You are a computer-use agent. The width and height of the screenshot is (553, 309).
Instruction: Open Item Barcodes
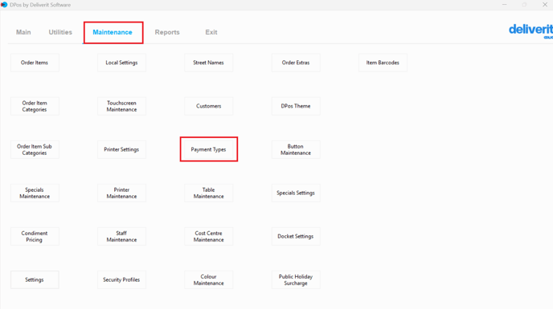click(x=383, y=63)
